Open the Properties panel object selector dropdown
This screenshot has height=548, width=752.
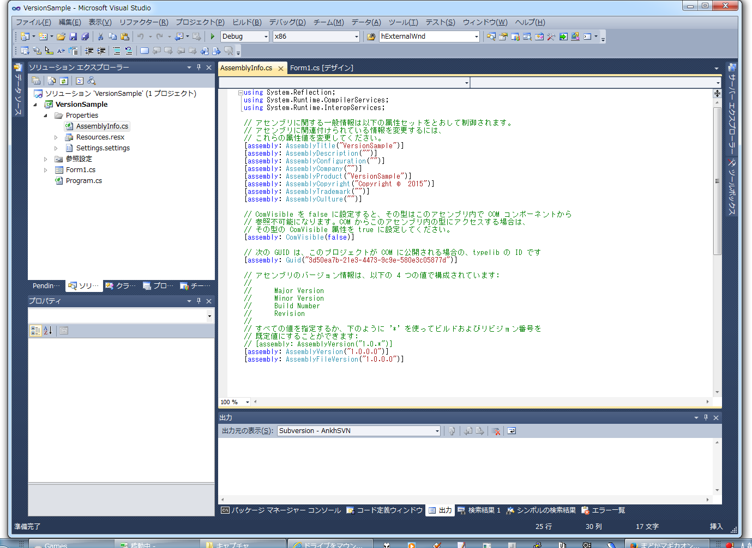[209, 316]
